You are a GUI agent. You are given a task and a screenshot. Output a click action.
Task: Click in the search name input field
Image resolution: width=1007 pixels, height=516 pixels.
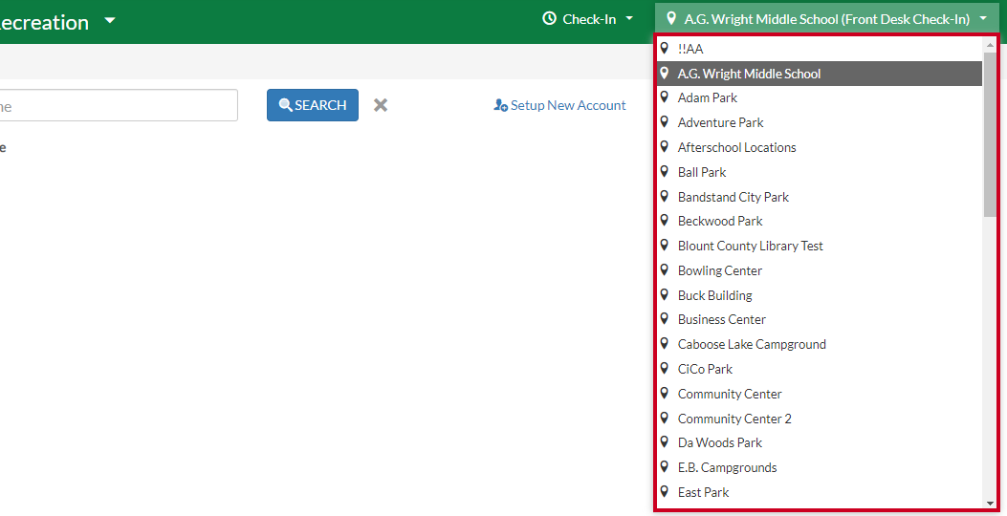click(x=119, y=105)
